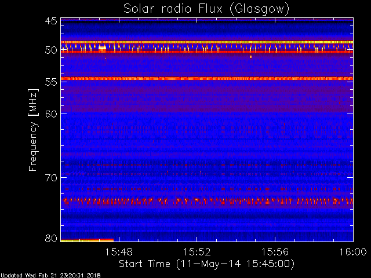
Task: Click the '15:56' time tick label
Action: tap(275, 252)
